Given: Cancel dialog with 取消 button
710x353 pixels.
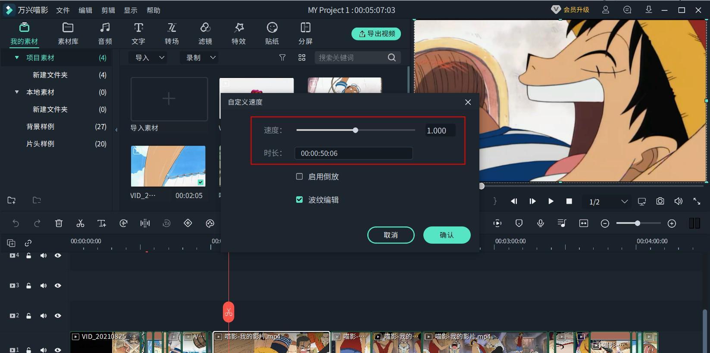Looking at the screenshot, I should point(391,235).
